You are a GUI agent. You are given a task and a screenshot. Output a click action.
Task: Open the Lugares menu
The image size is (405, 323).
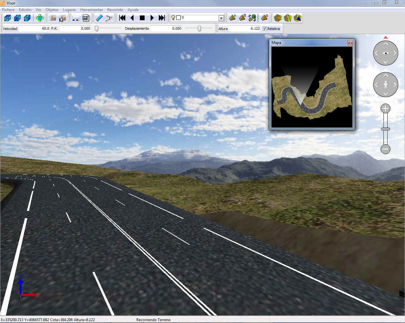[x=69, y=10]
